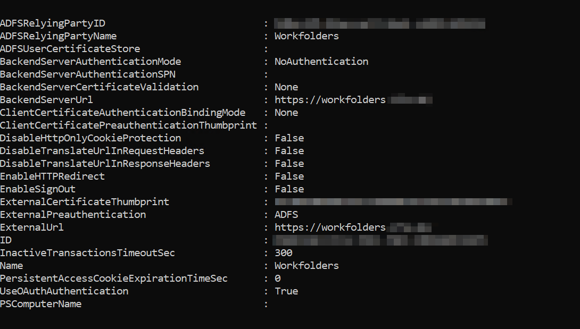Click the EnableSignOut property label
Screen dimensions: 580x329
tap(38, 189)
